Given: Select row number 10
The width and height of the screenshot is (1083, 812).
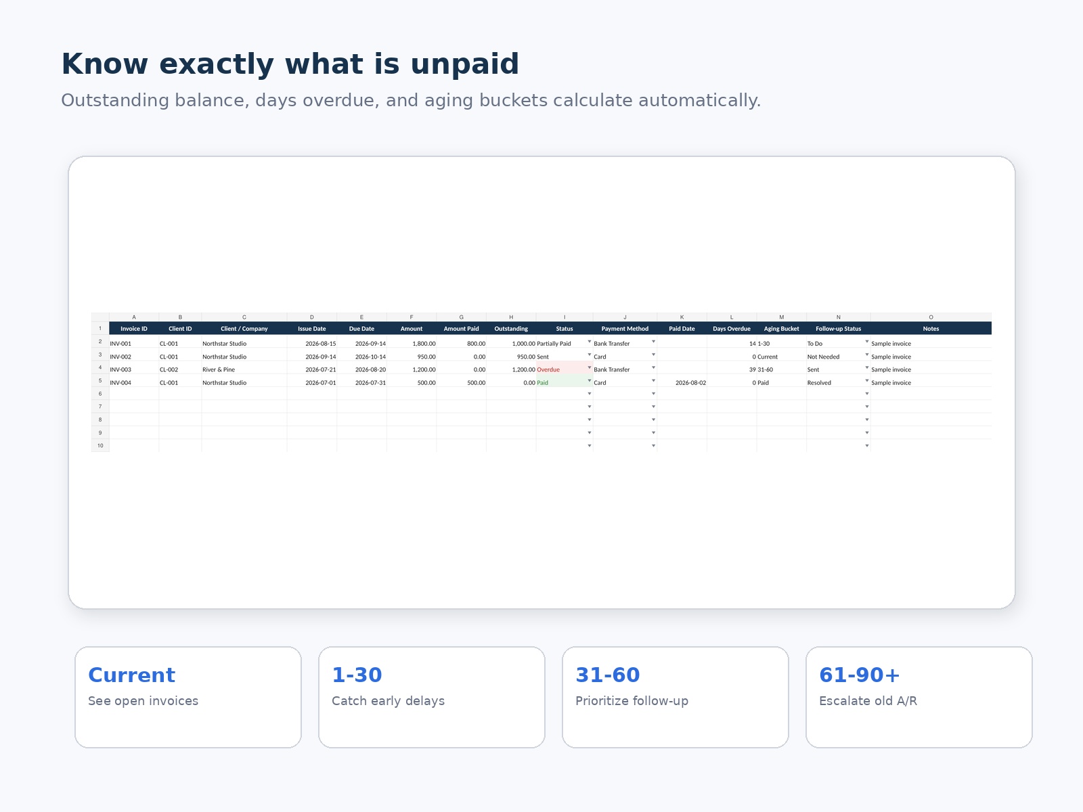Looking at the screenshot, I should (x=100, y=445).
